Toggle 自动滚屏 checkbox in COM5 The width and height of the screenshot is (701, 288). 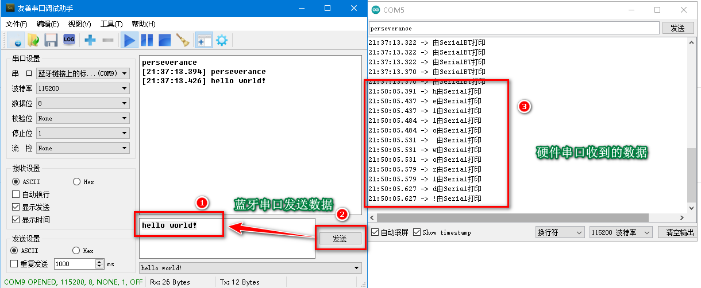(x=375, y=232)
